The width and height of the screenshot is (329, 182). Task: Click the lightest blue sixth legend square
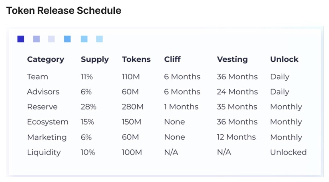[x=99, y=39]
